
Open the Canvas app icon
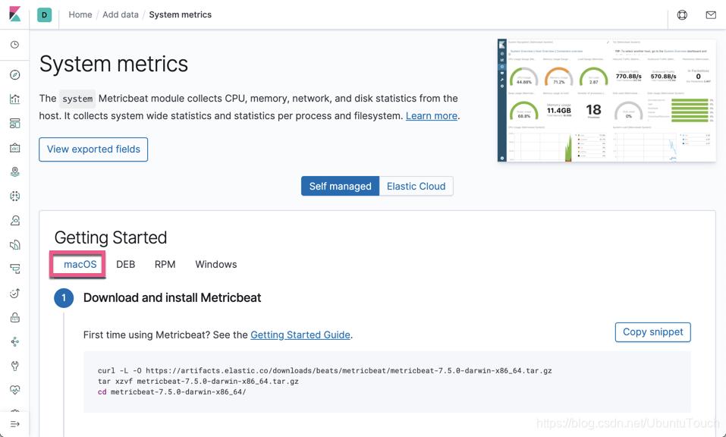[x=14, y=148]
